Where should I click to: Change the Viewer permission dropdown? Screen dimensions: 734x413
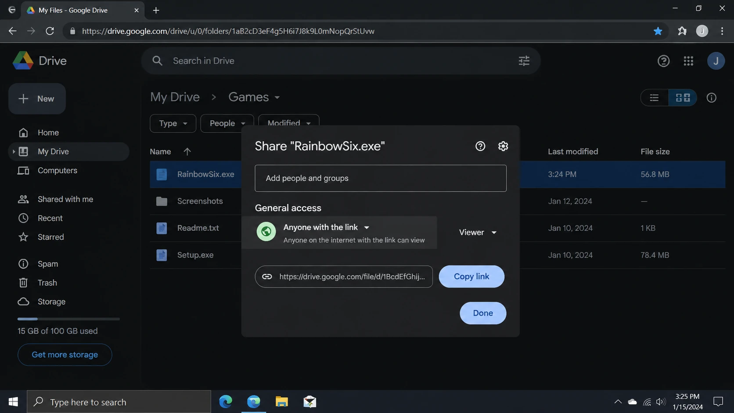click(x=478, y=233)
